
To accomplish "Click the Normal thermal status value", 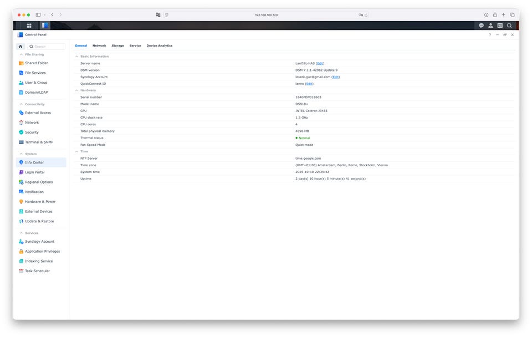I will [304, 138].
